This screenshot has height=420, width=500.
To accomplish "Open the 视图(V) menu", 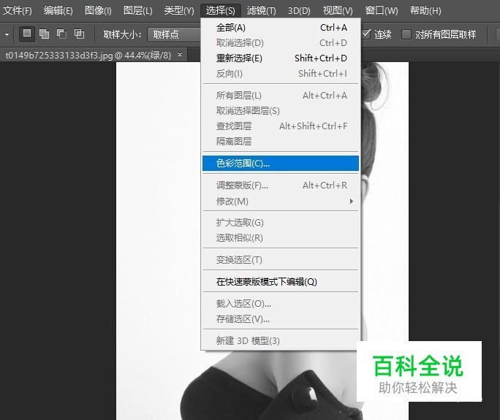I will click(338, 10).
